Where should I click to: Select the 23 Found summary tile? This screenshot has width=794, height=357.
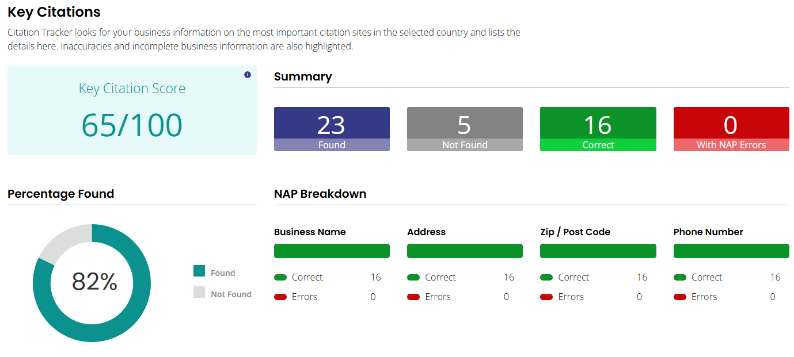click(x=332, y=129)
